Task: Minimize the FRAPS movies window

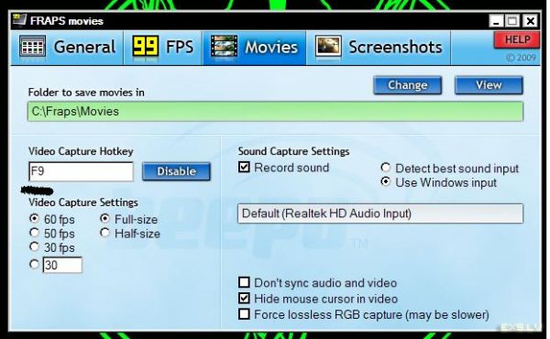Action: [496, 21]
